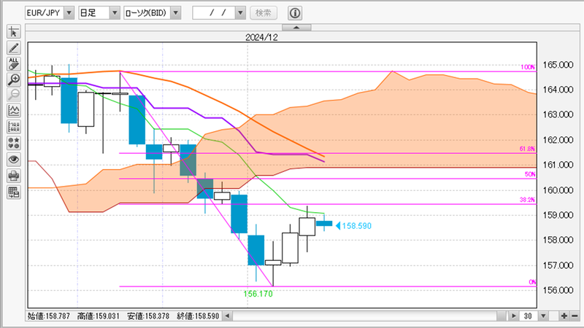Open the technical indicator chart settings icon
Viewport: 584px width, 328px height.
(14, 111)
